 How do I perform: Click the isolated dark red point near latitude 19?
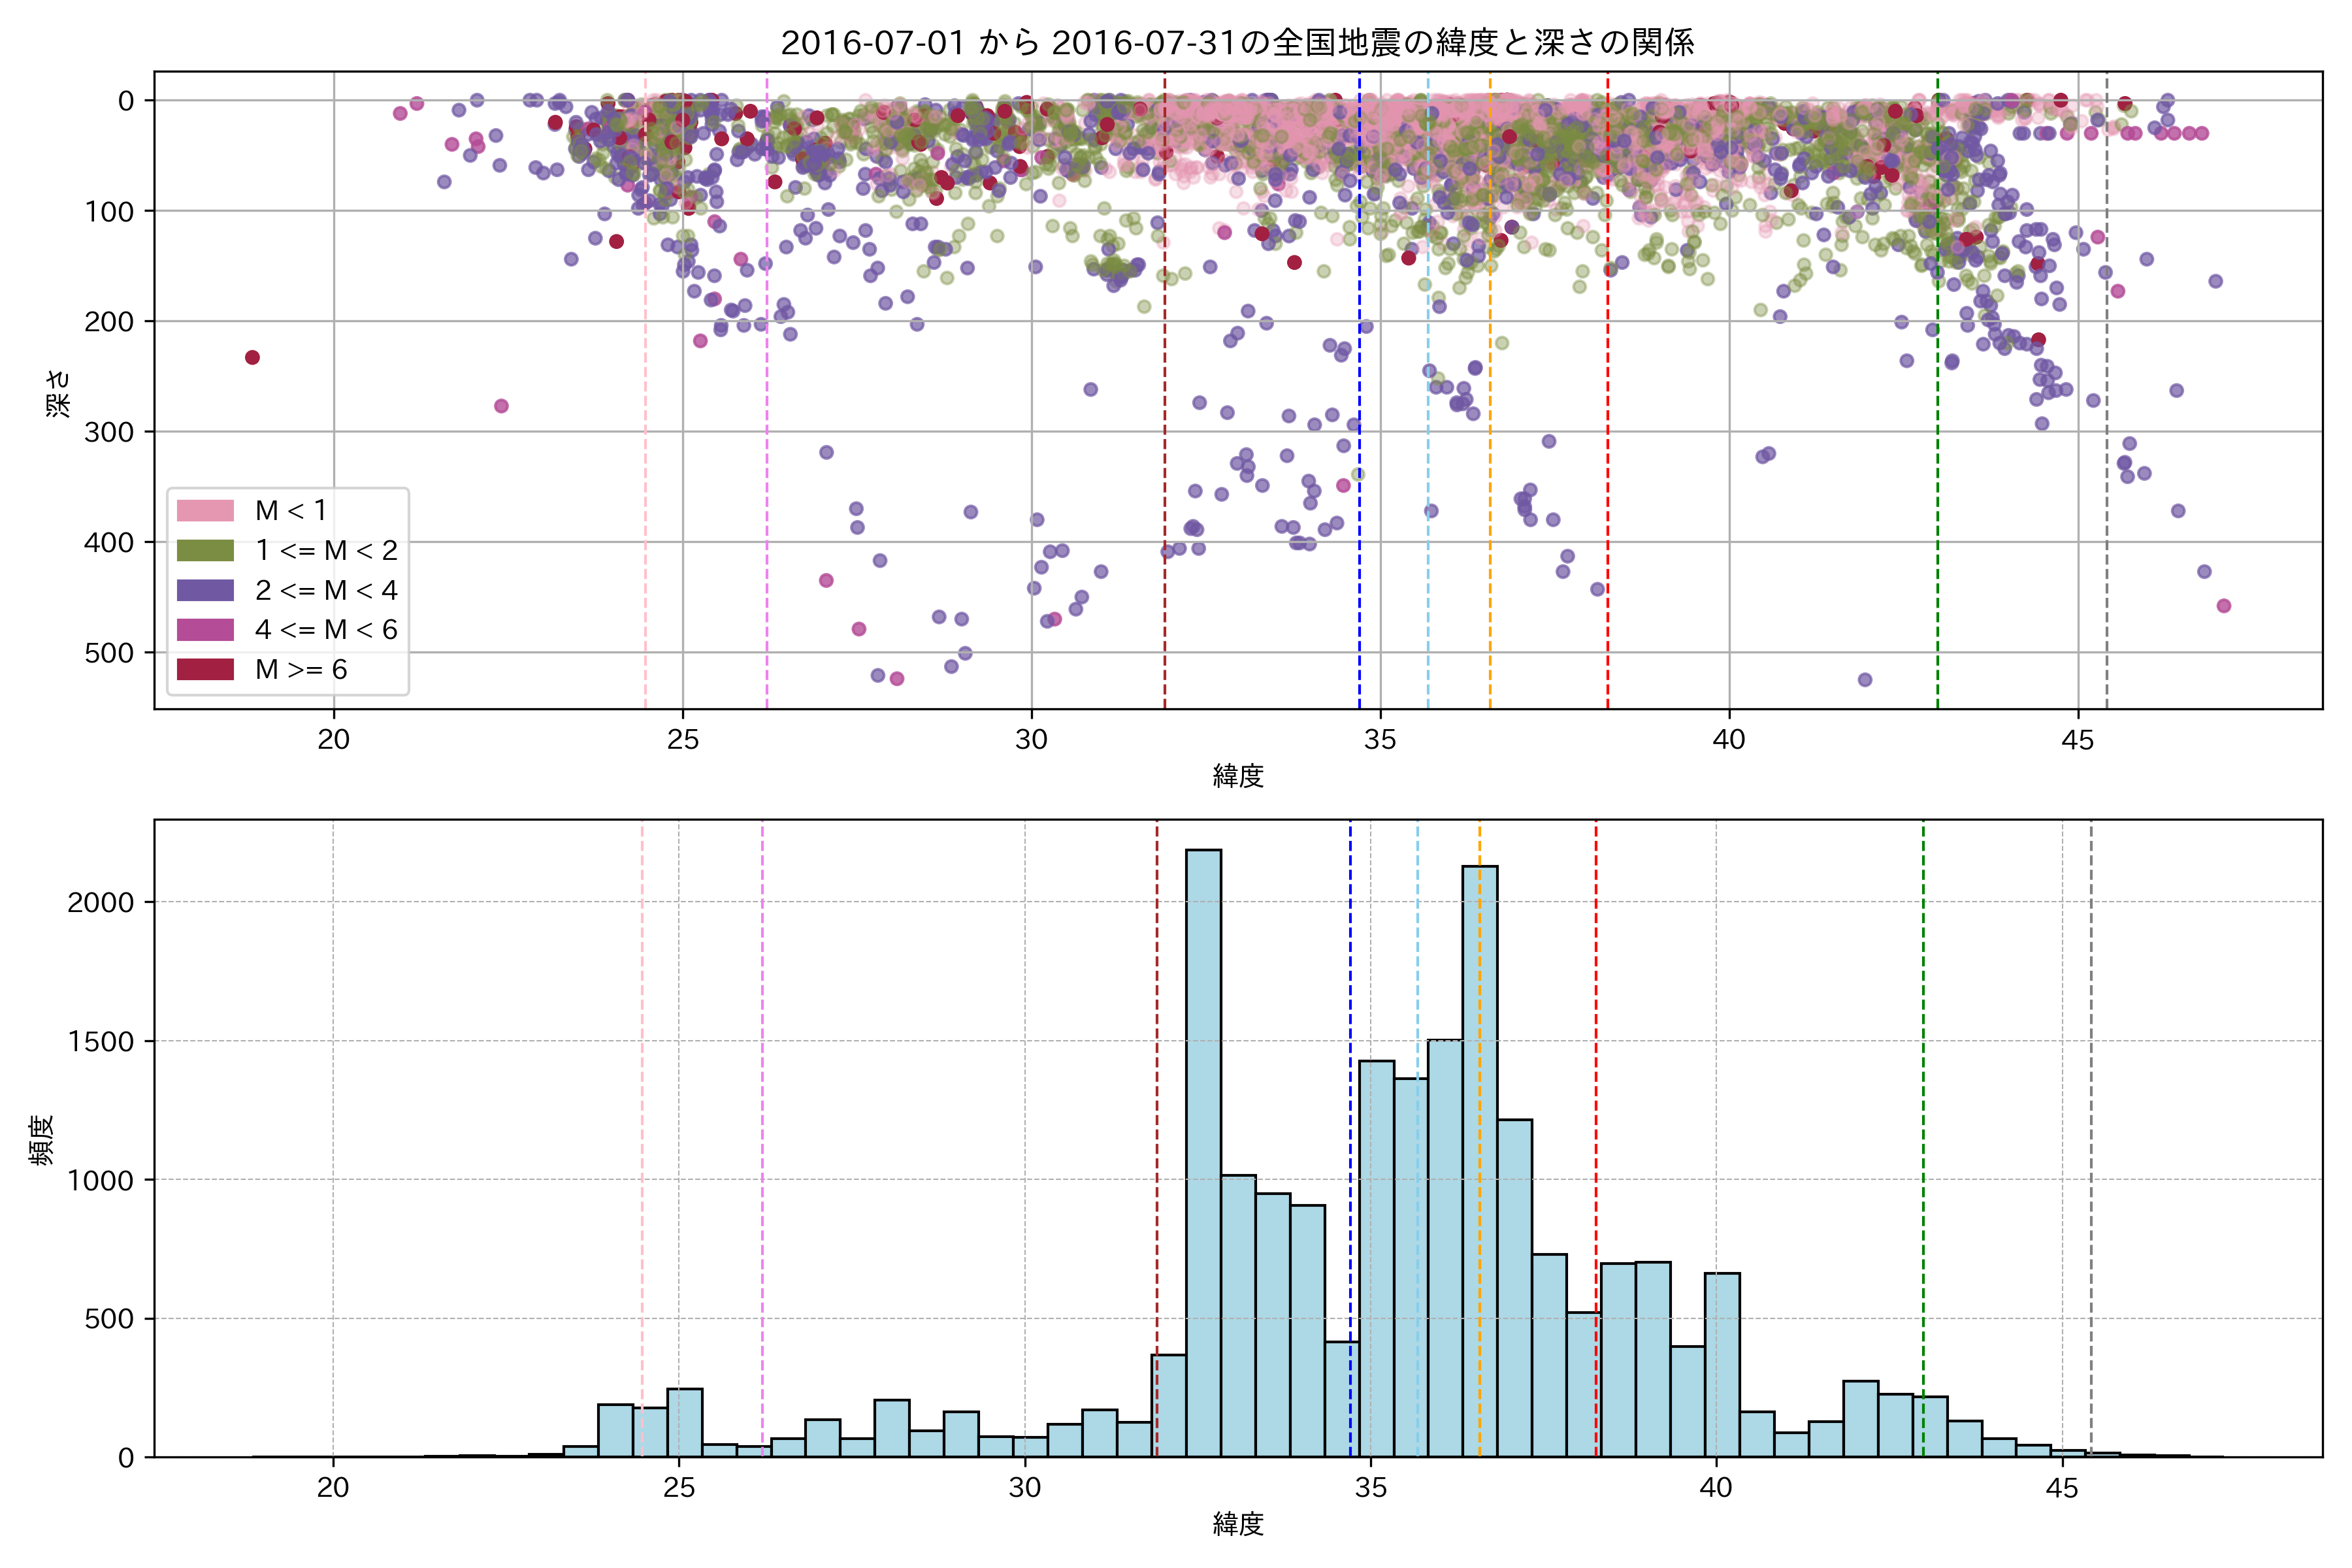click(252, 358)
